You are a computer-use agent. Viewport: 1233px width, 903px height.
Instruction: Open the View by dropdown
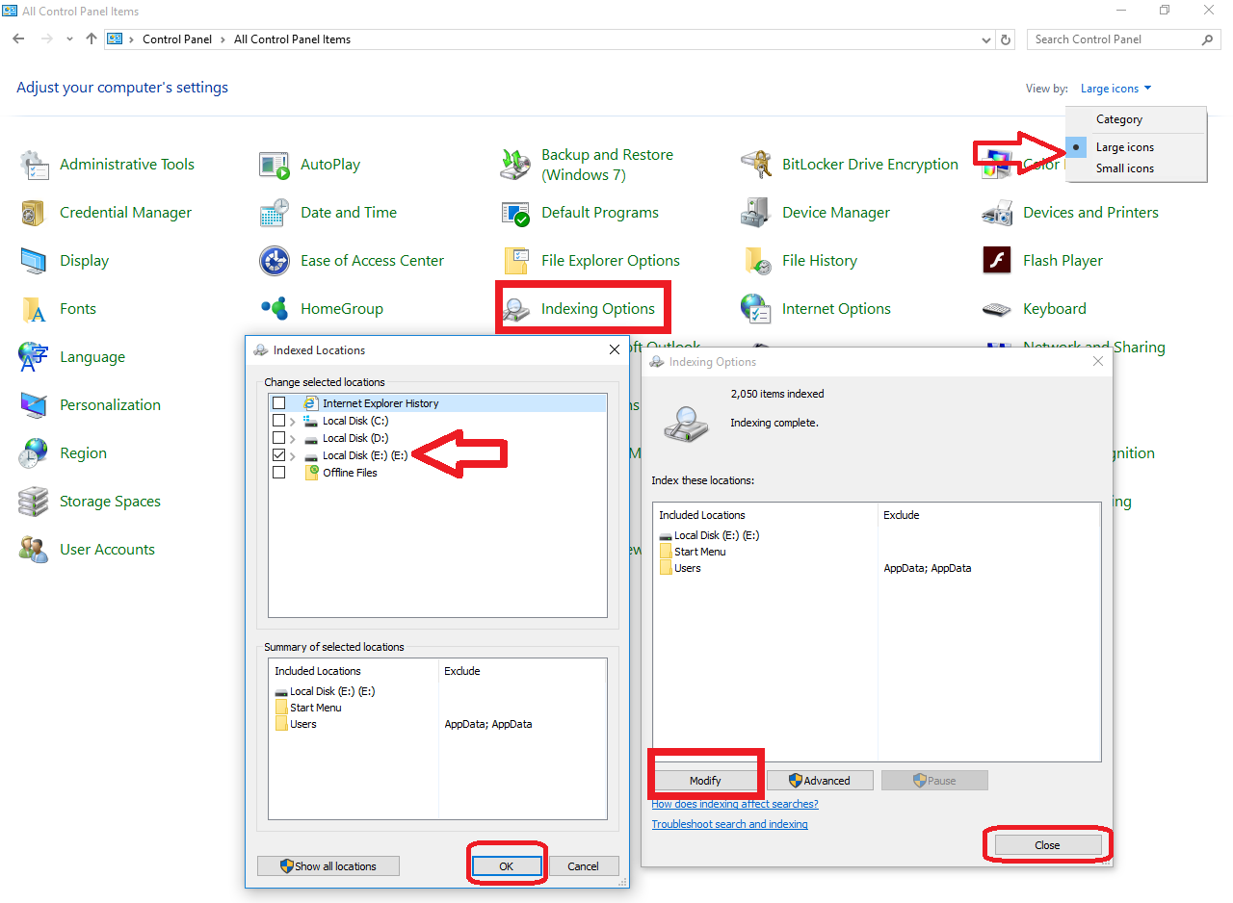click(1115, 88)
